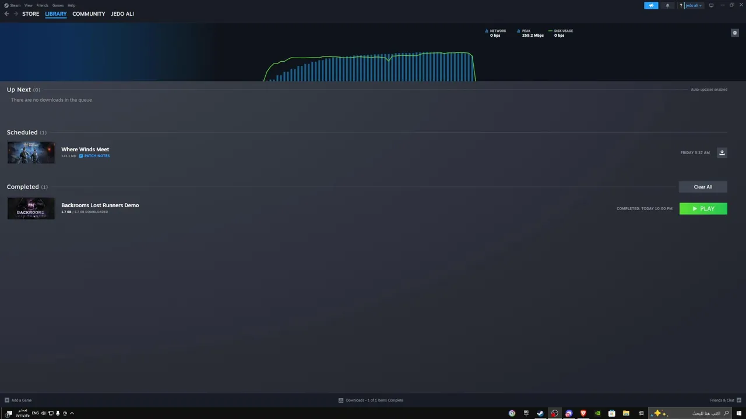This screenshot has width=746, height=419.
Task: Open the Help menu
Action: [x=71, y=5]
